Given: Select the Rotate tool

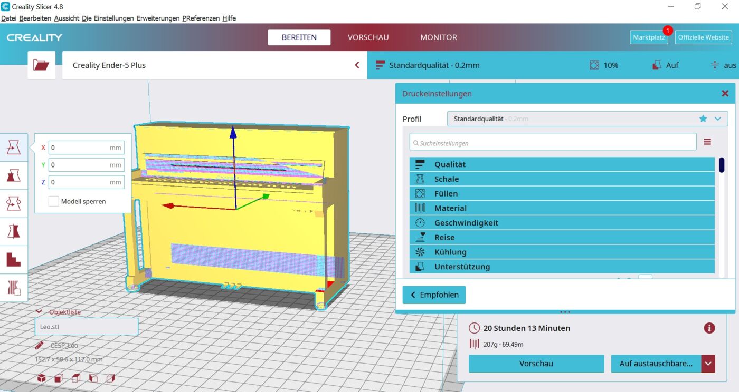Looking at the screenshot, I should pyautogui.click(x=14, y=203).
